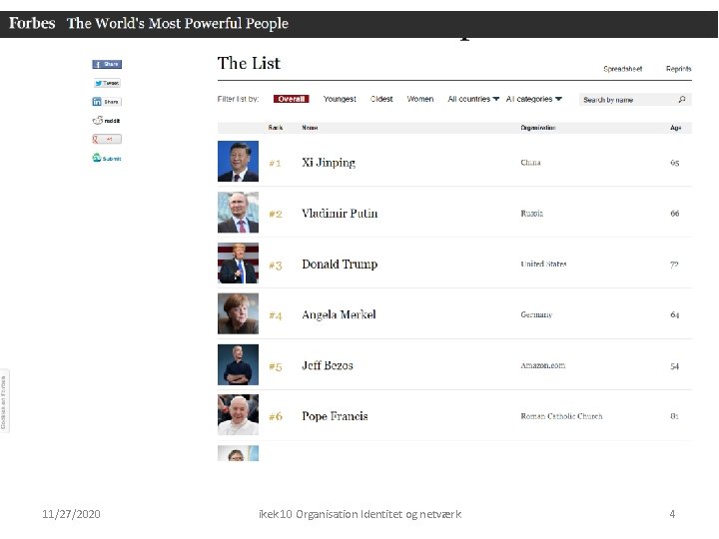Click the reddit share icon
Image resolution: width=719 pixels, height=539 pixels.
[x=107, y=121]
